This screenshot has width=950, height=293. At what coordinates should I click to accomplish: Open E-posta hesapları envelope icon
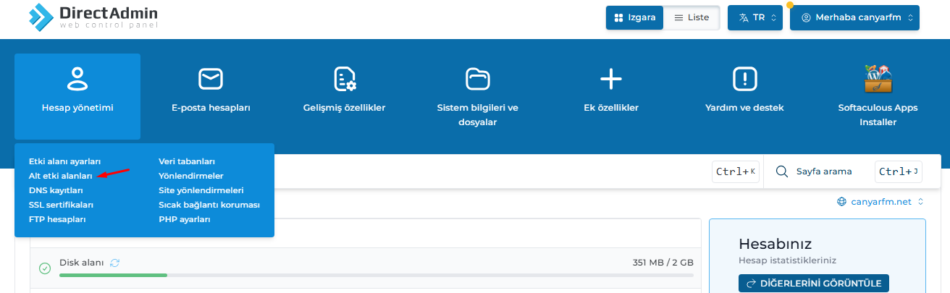(211, 78)
